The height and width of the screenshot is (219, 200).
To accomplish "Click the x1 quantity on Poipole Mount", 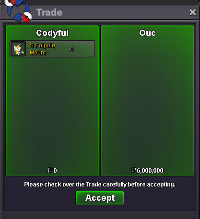I will [x=71, y=49].
